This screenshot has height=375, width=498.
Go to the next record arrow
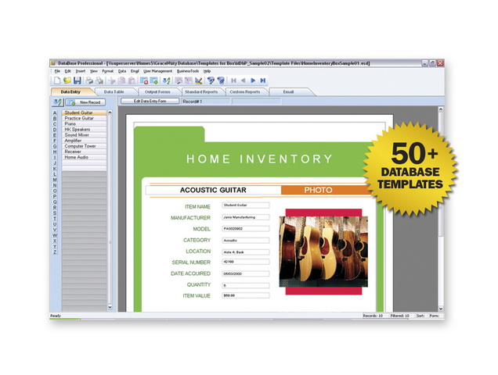[253, 80]
